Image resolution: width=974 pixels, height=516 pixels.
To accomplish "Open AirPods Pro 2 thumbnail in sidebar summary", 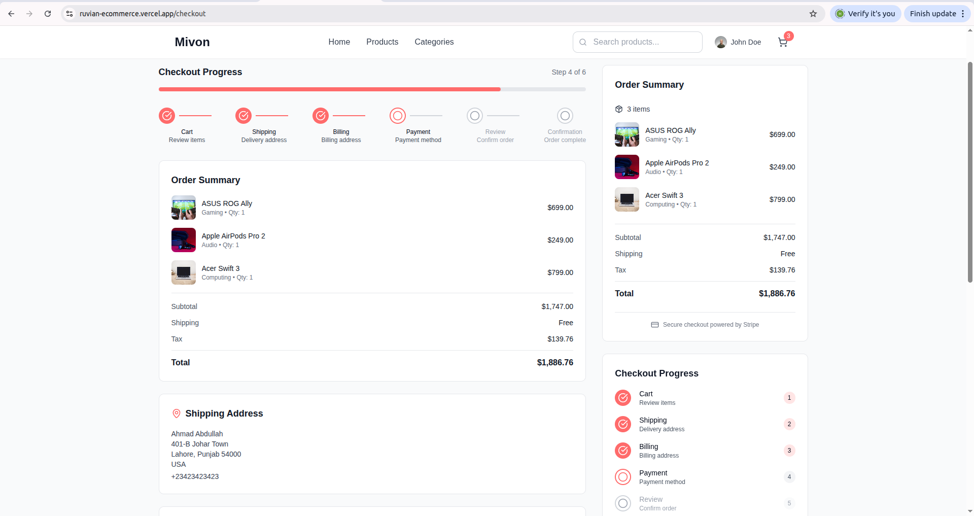I will click(x=627, y=167).
